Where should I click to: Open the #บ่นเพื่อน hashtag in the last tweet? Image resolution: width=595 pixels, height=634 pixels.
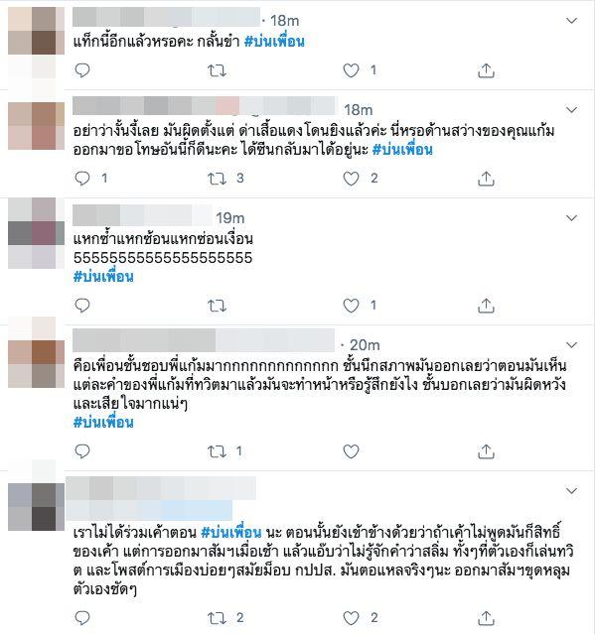(231, 532)
